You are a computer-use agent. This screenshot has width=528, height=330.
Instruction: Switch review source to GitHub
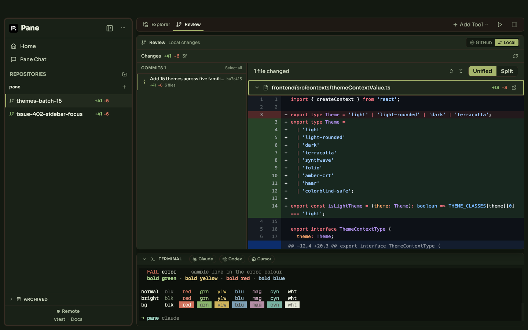click(x=481, y=43)
